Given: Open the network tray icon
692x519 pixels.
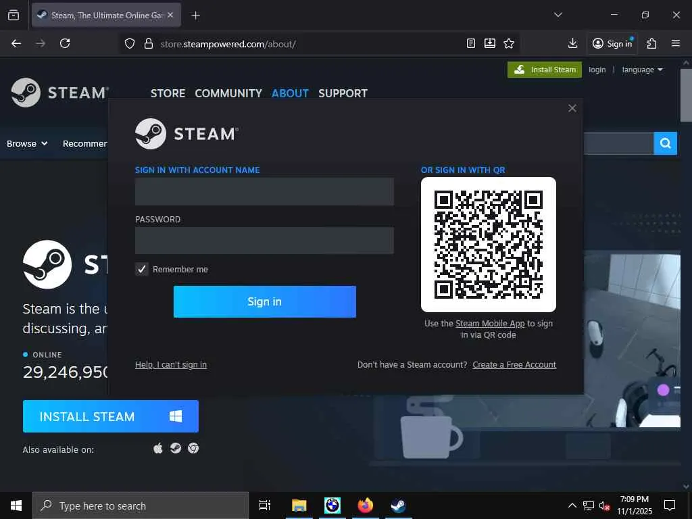Looking at the screenshot, I should tap(589, 505).
